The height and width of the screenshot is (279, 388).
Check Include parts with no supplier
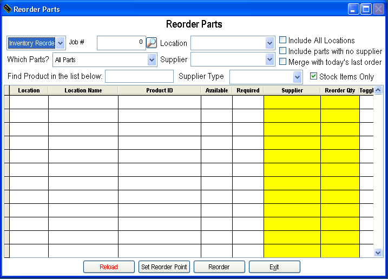point(283,51)
